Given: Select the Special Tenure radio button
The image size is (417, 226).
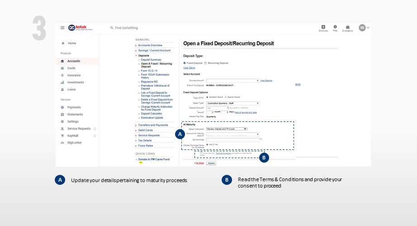Looking at the screenshot, I should click(226, 97).
